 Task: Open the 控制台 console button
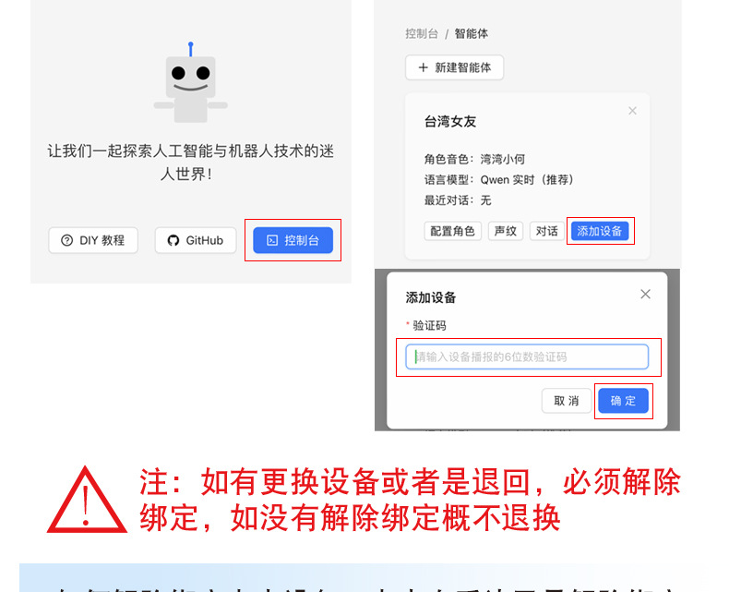293,240
